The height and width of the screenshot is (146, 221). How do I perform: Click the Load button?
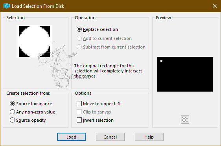pyautogui.click(x=71, y=137)
